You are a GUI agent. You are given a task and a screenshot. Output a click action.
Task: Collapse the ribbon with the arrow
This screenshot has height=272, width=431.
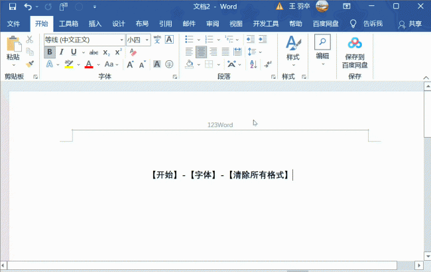pos(426,77)
